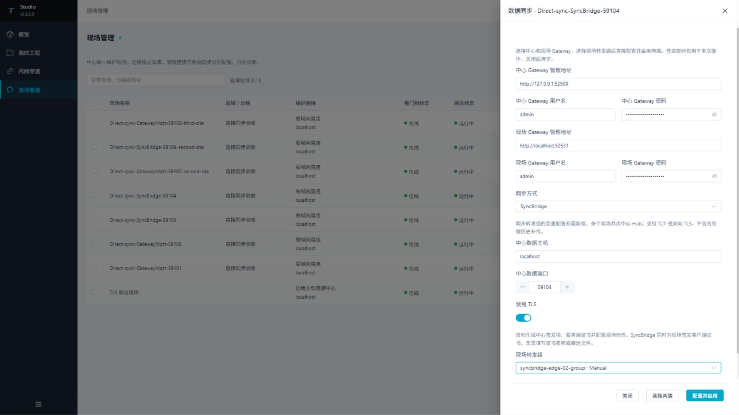
Task: Show the 现场 Gateway password via eye icon
Action: click(714, 176)
